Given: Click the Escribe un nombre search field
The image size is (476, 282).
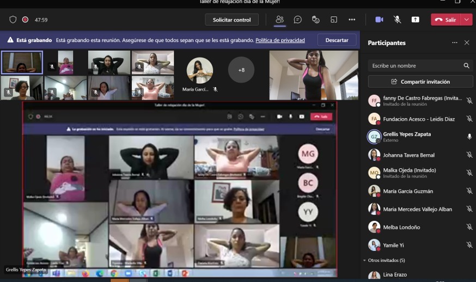Looking at the screenshot, I should (x=415, y=65).
